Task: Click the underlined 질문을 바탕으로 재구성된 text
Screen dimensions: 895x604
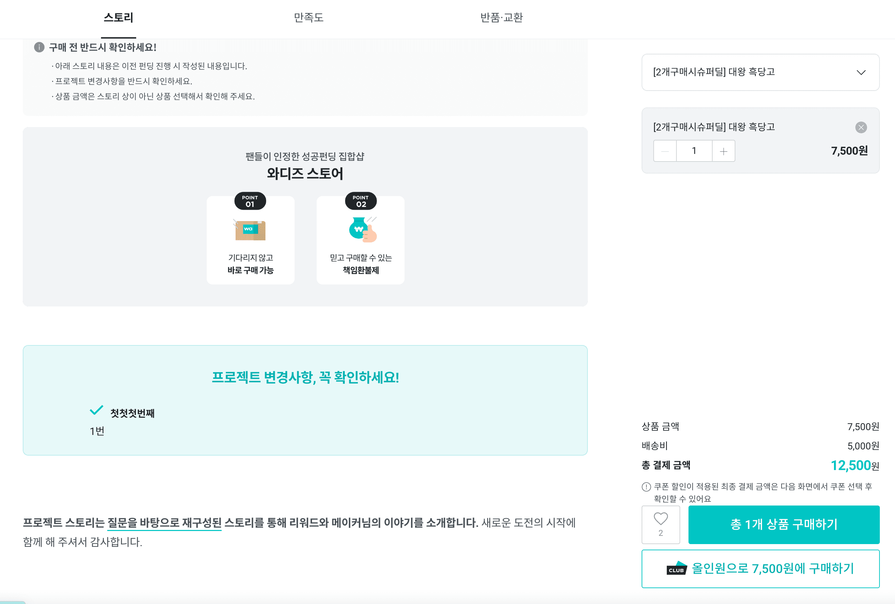Action: [164, 523]
